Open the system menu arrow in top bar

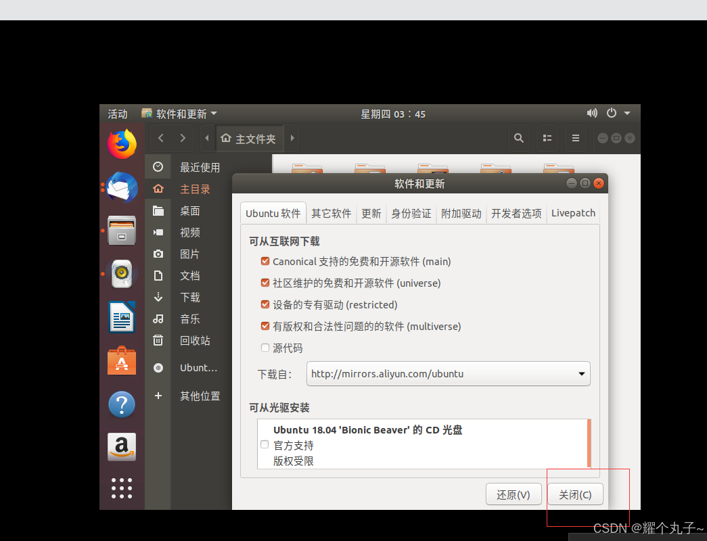click(627, 113)
